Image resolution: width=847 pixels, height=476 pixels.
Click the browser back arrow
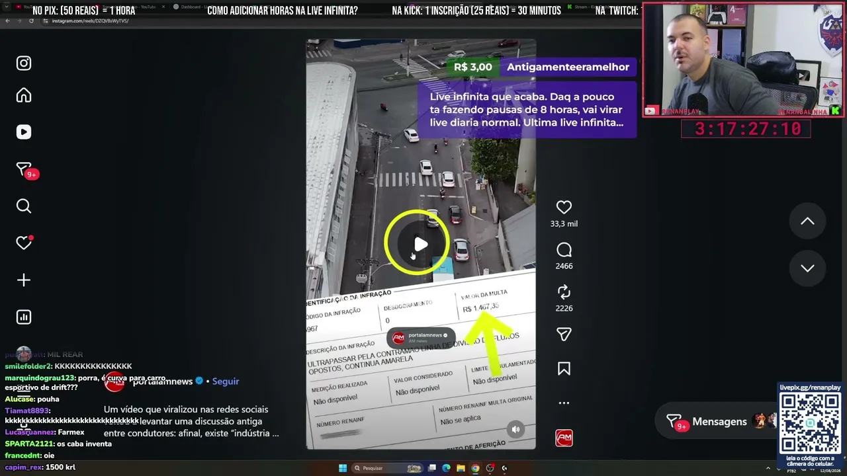point(8,21)
